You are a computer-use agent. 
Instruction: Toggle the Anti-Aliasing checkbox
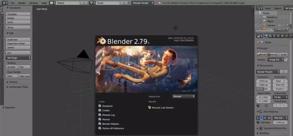(x=261, y=112)
